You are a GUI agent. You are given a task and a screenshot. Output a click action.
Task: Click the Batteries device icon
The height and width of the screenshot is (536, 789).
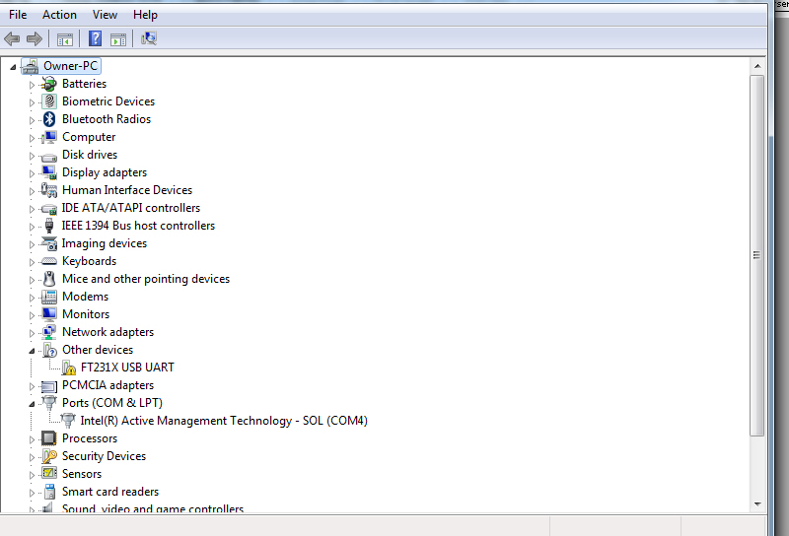49,84
